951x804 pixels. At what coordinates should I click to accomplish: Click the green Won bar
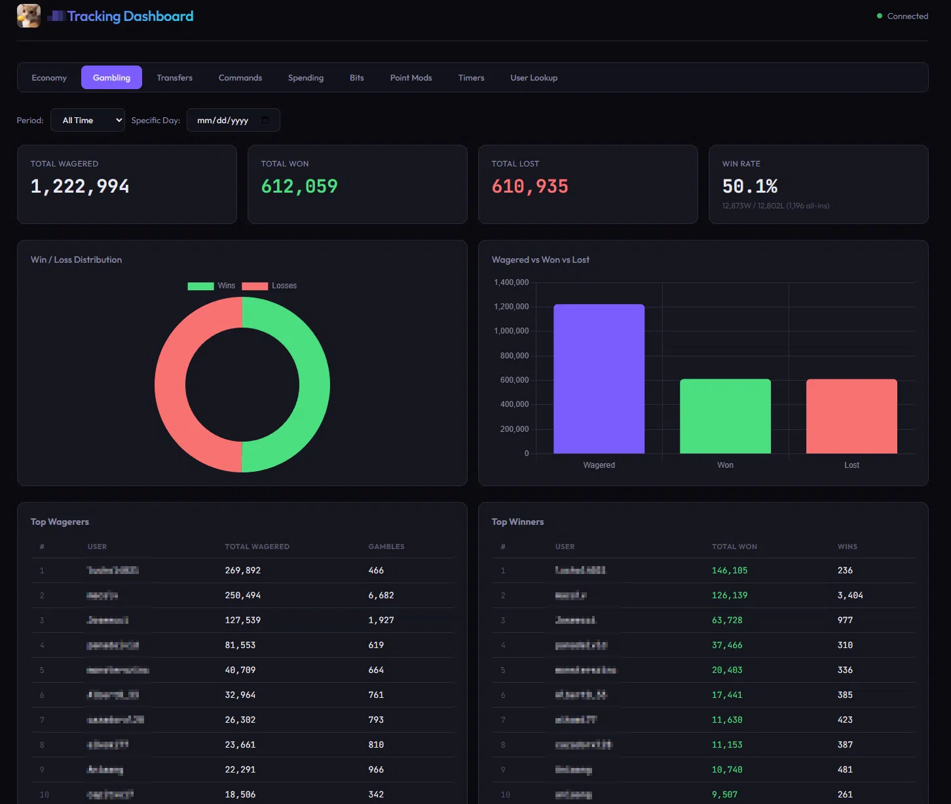point(725,416)
